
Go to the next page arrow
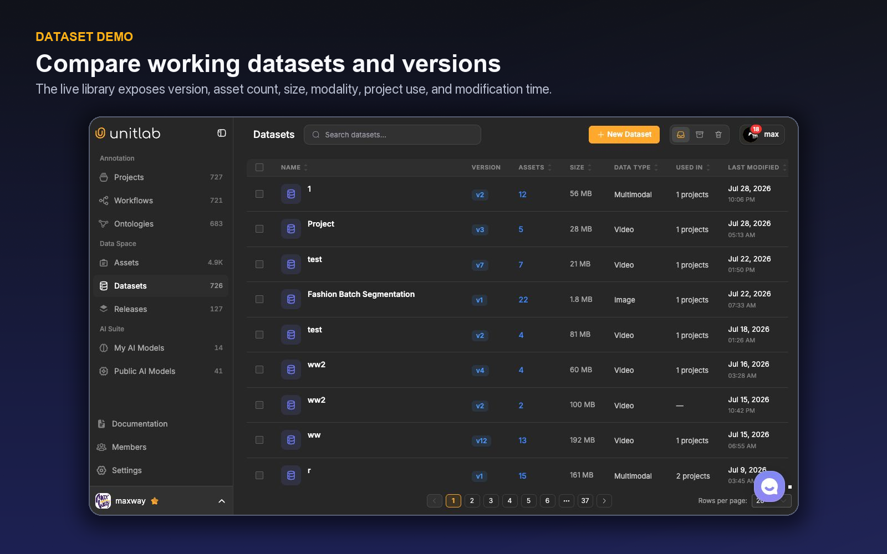point(604,501)
